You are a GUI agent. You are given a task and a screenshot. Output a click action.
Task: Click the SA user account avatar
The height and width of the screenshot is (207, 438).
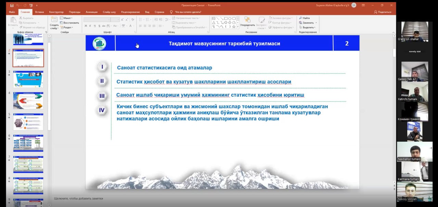[354, 5]
